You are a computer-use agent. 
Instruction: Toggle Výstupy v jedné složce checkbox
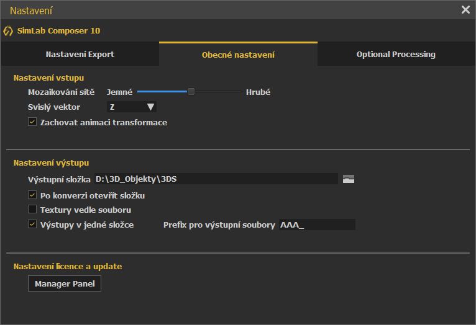pyautogui.click(x=32, y=224)
